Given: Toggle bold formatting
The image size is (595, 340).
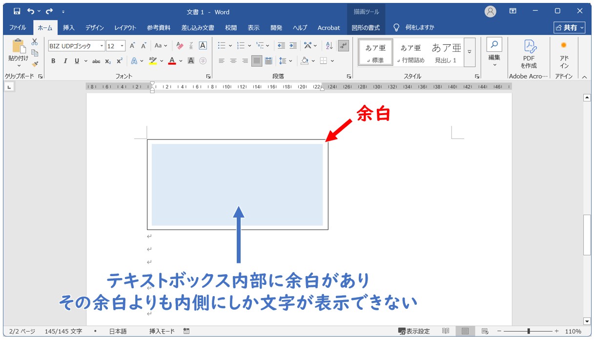Looking at the screenshot, I should pos(53,61).
